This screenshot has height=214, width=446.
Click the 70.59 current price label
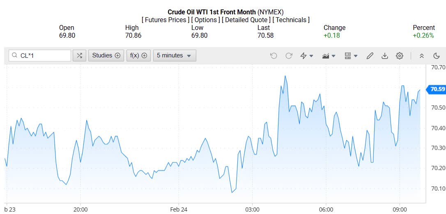(x=437, y=89)
